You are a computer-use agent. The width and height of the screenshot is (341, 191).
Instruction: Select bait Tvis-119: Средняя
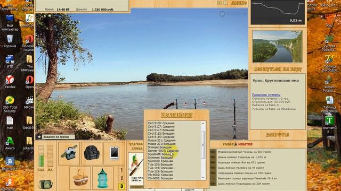[x=160, y=168]
